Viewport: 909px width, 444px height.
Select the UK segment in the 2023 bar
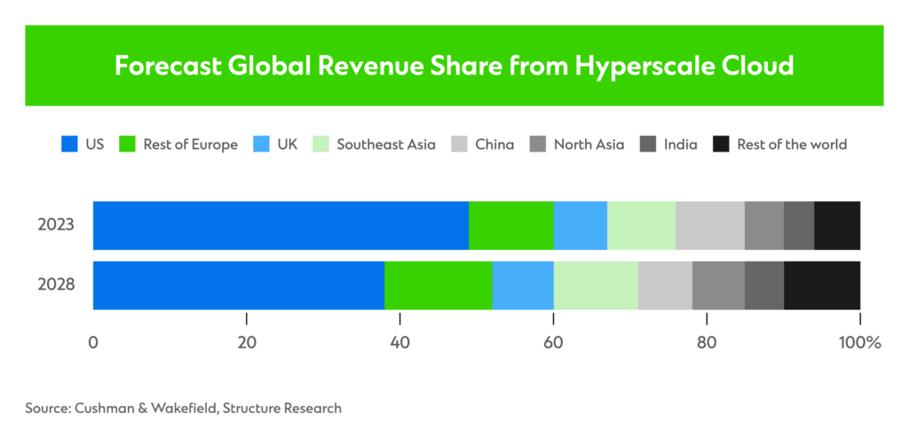click(x=580, y=225)
